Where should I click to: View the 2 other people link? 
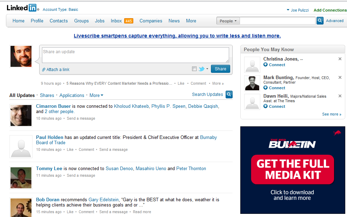[59, 112]
